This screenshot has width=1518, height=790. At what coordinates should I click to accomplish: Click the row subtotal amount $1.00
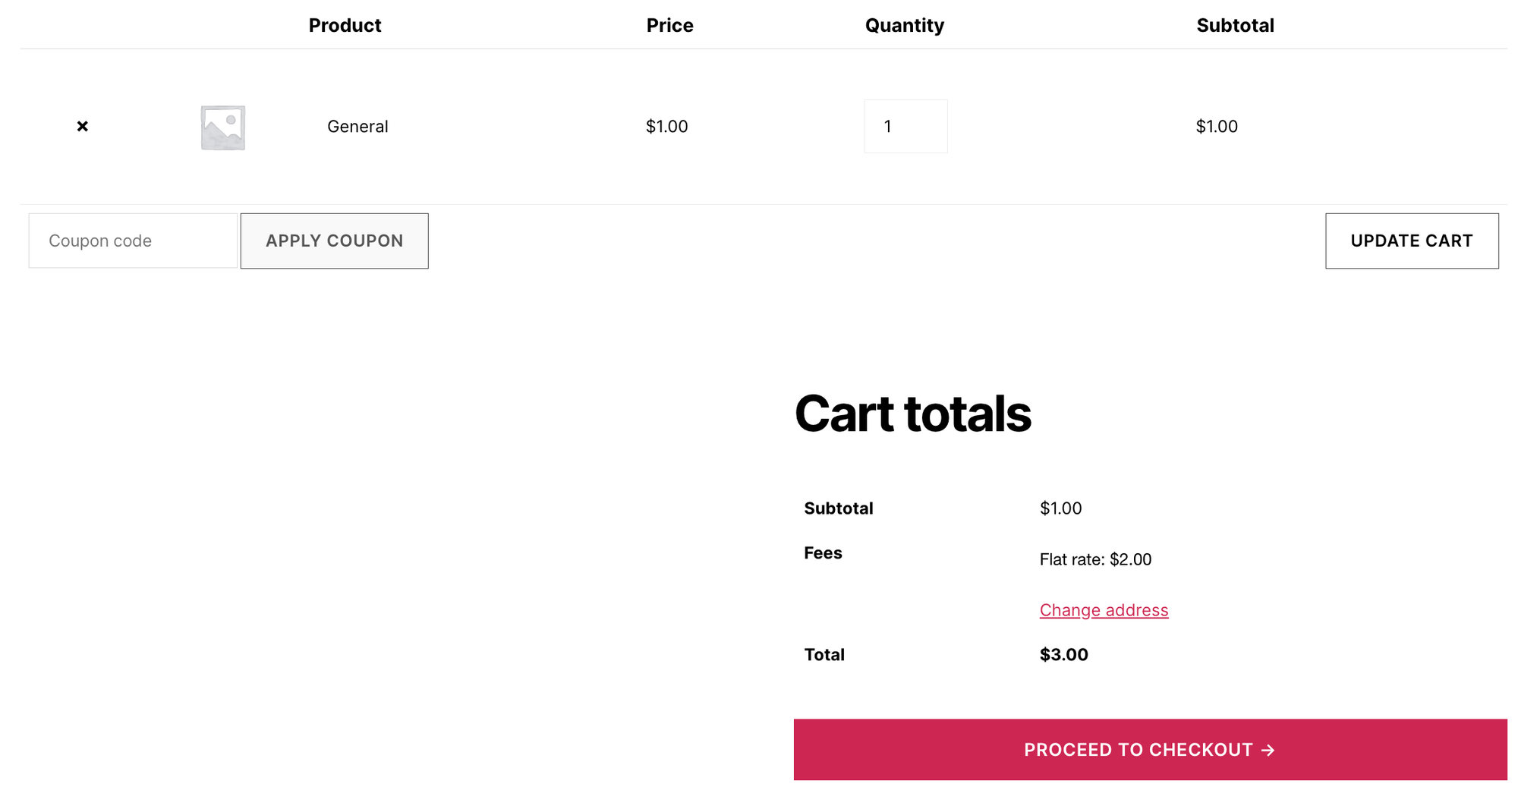[1217, 127]
